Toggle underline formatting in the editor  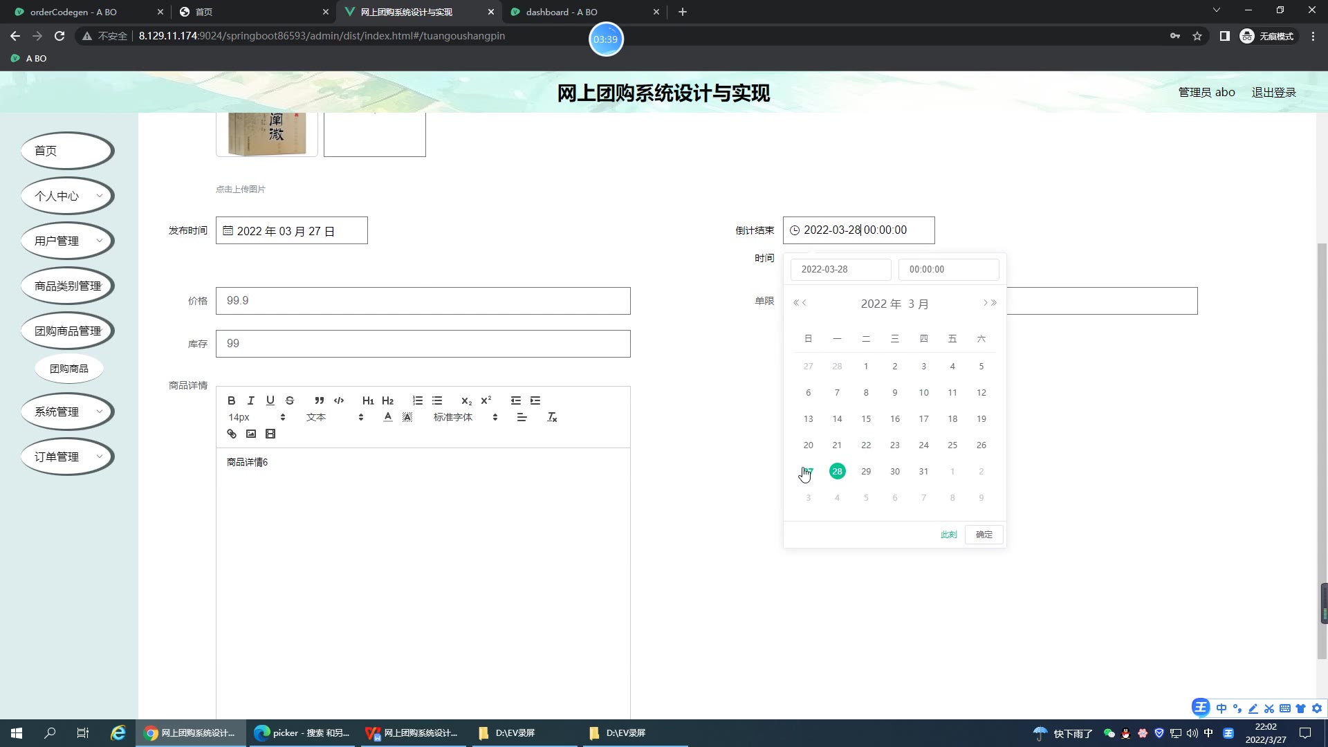tap(270, 400)
